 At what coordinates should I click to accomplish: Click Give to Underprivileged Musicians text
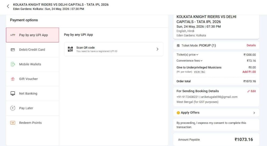(199, 68)
